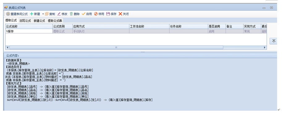Click the scrollbar right arrow in formula table
Screen dimensions: 282x115
(x=265, y=47)
